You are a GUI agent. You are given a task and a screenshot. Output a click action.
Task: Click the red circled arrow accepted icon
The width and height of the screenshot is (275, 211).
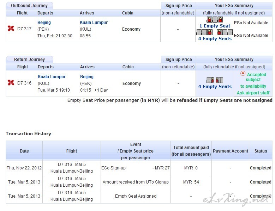[243, 74]
